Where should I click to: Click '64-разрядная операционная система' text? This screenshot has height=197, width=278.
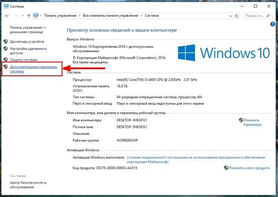click(x=159, y=97)
